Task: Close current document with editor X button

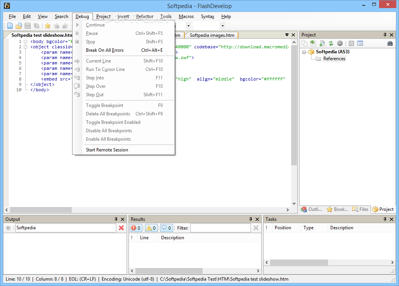Action: 293,35
